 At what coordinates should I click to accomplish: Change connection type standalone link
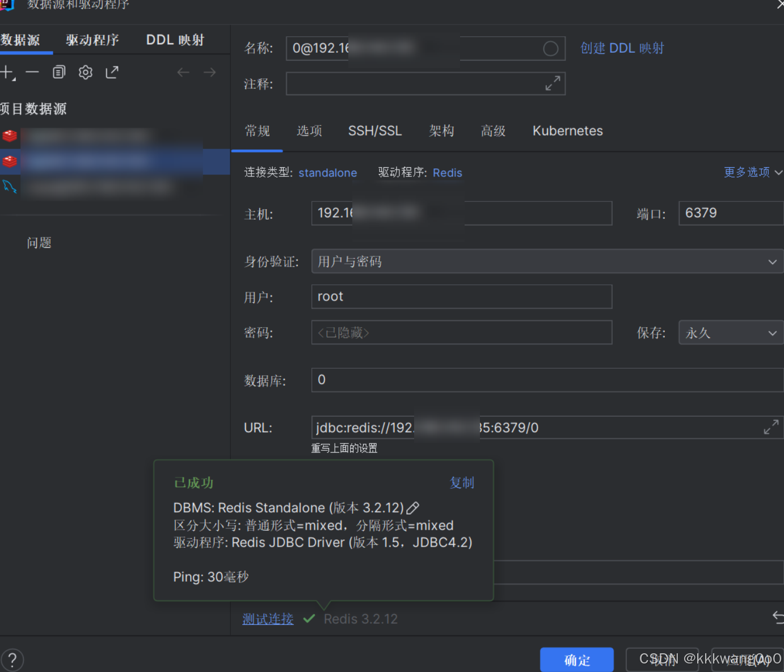pos(328,173)
